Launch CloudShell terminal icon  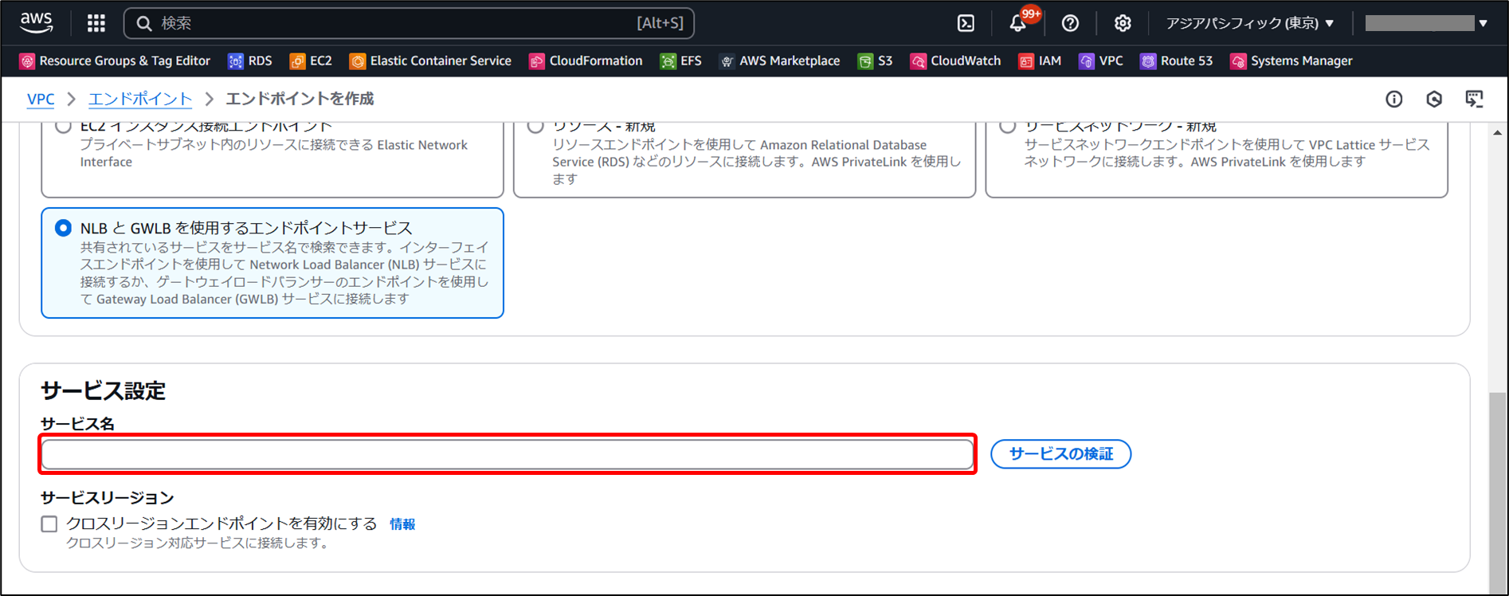pos(966,23)
